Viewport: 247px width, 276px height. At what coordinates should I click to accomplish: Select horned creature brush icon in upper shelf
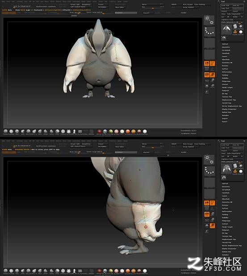[x=69, y=131]
